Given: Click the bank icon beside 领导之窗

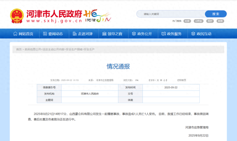Looking at the screenshot, I should click(104, 34).
